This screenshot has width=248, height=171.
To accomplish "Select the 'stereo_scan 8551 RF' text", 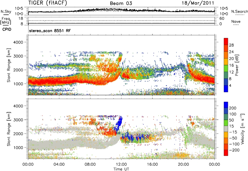I will pos(50,31).
